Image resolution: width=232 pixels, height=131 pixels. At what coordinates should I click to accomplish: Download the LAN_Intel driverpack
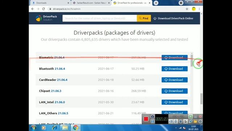click(x=175, y=102)
